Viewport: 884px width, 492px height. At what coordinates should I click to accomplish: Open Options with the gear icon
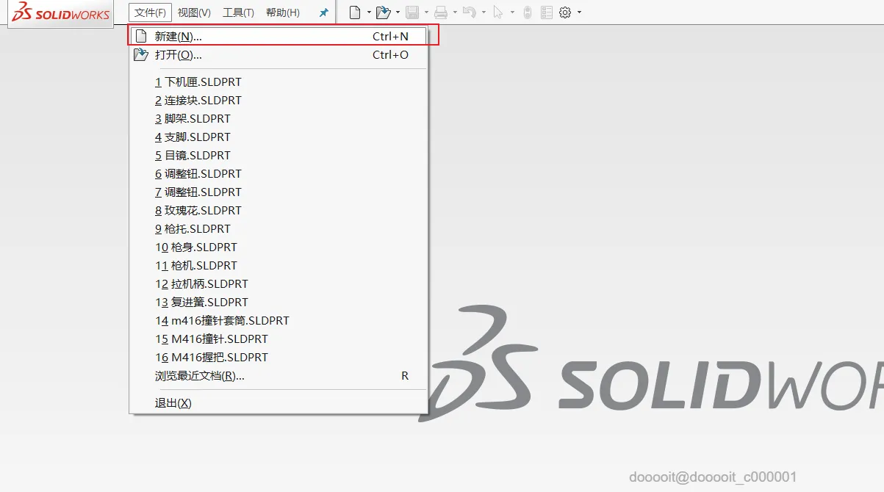tap(565, 12)
